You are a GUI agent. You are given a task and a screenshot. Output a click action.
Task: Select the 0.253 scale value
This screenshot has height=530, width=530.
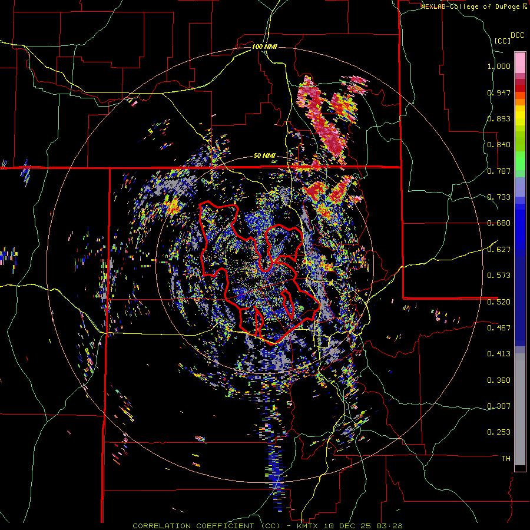click(x=499, y=432)
